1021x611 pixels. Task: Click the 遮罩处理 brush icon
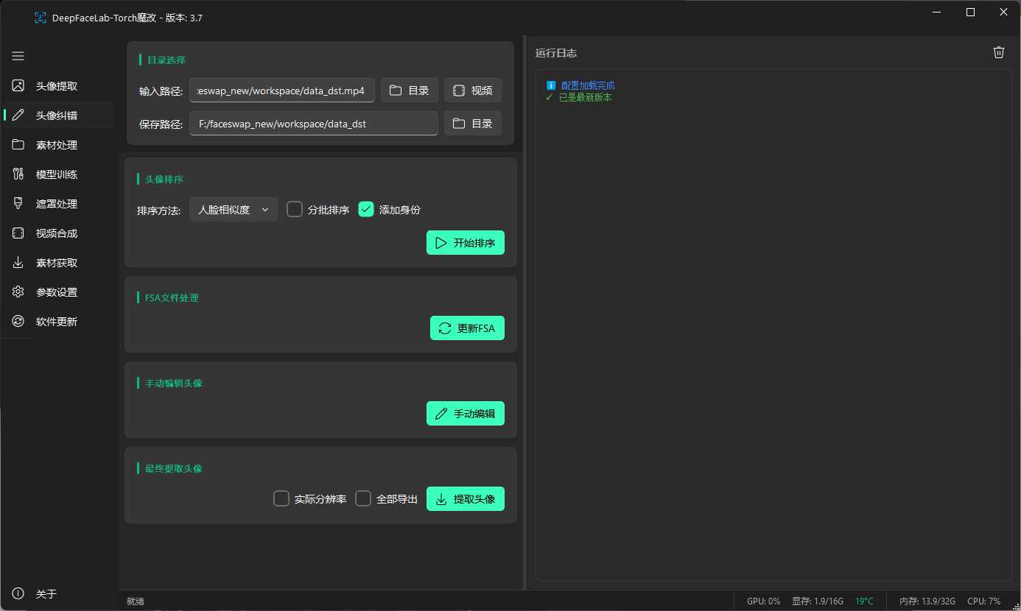point(18,204)
